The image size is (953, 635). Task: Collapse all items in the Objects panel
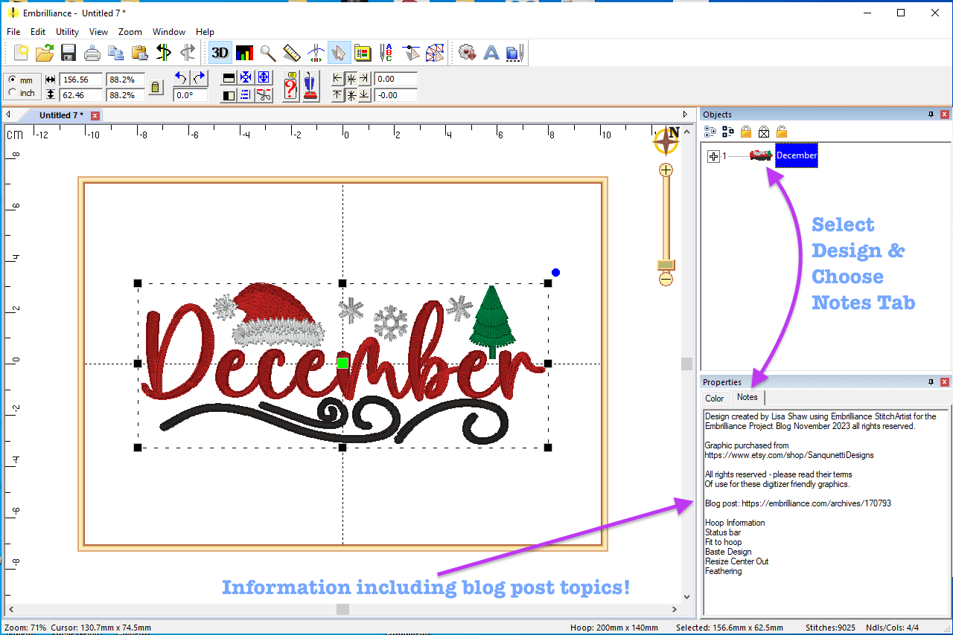728,132
